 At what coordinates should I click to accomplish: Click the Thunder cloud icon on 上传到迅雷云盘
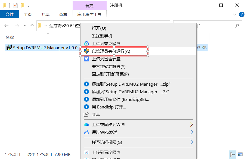point(86,59)
